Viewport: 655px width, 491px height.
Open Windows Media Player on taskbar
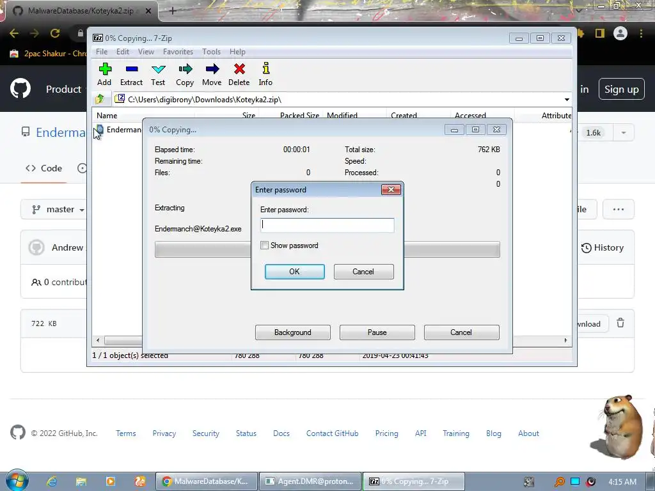click(x=111, y=481)
